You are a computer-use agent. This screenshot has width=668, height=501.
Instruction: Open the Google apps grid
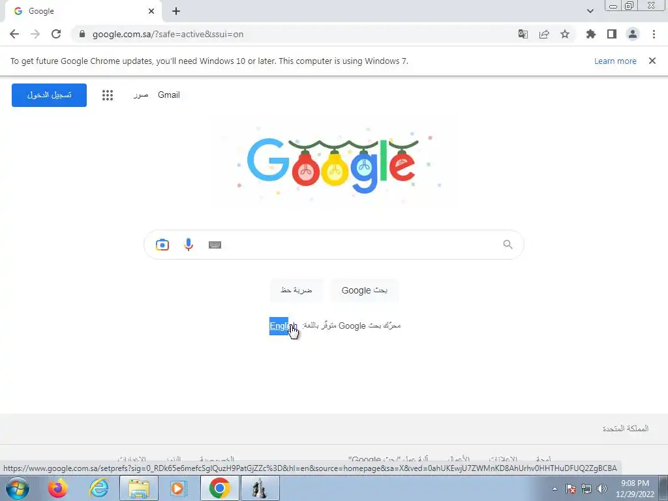[x=108, y=95]
